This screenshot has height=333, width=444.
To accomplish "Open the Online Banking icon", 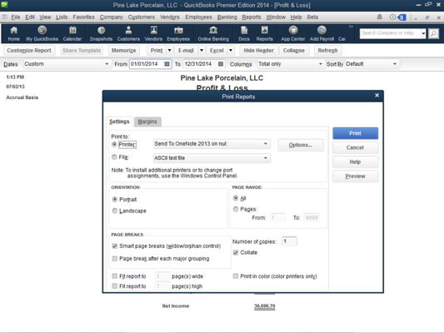I will [213, 33].
